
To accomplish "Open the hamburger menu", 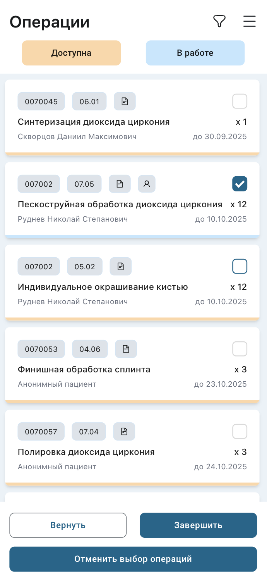I will point(250,21).
